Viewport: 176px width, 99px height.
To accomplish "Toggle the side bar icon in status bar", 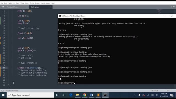I will pos(2,91).
